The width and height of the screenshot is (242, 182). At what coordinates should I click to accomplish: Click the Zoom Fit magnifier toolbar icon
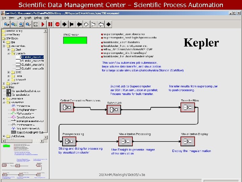pos(21,24)
